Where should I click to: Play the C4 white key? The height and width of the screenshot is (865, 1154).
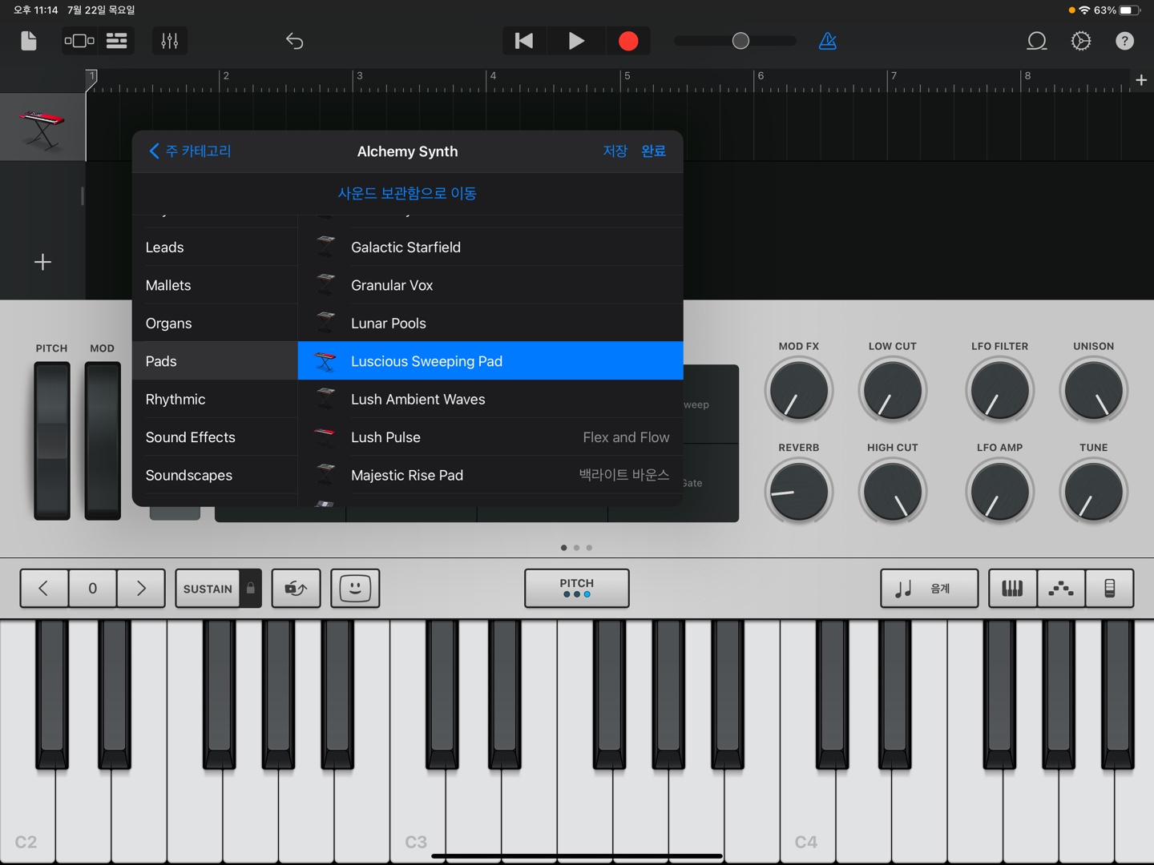[807, 809]
